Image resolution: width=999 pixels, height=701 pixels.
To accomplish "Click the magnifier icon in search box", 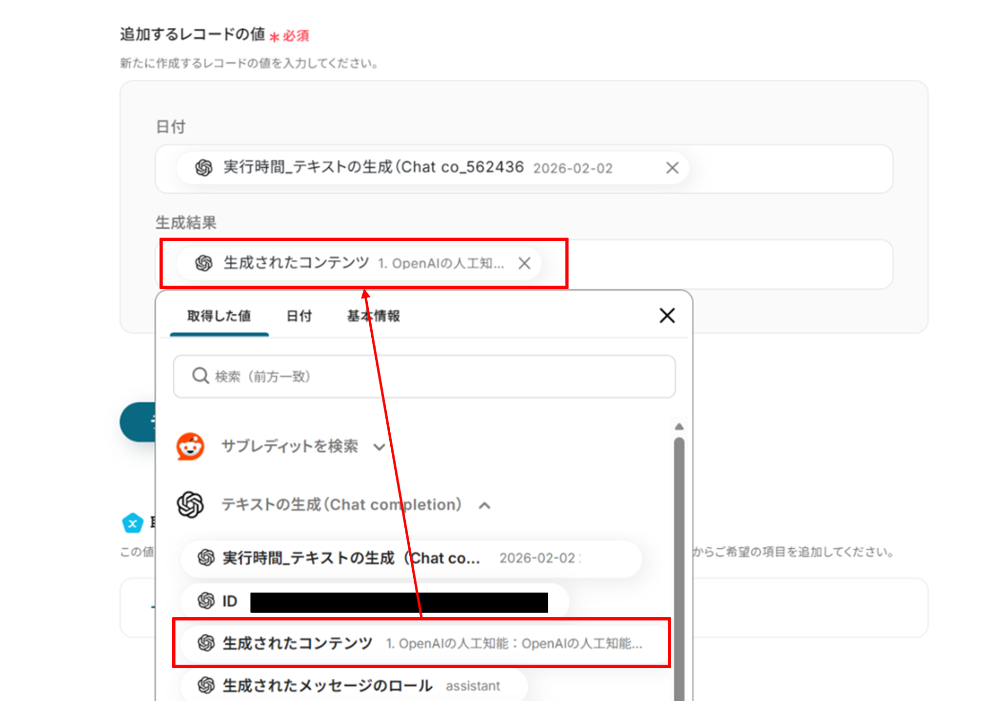I will [200, 376].
